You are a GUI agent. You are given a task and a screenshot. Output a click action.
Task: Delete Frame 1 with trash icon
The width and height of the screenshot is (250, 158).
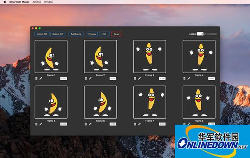tap(36, 78)
